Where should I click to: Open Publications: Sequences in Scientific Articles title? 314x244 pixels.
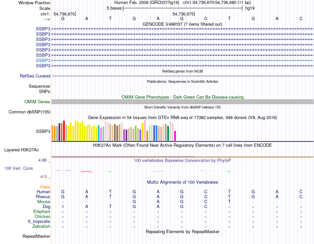[182, 81]
